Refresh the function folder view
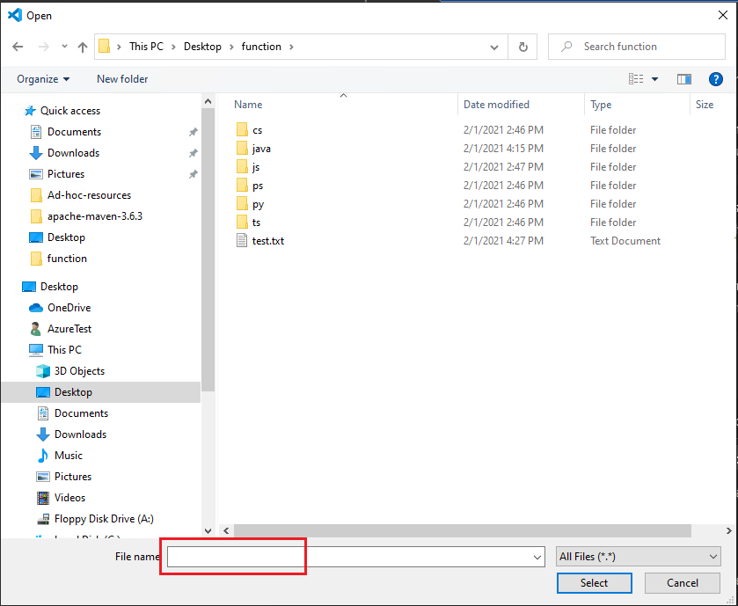This screenshot has width=738, height=606. point(523,46)
